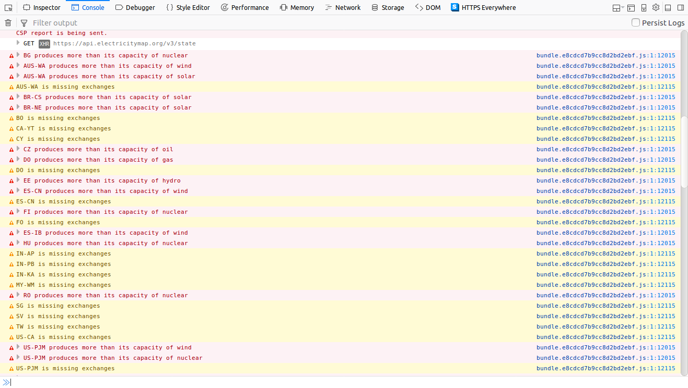Activate the element picker tool
Viewport: 688px width, 388px height.
coord(8,8)
